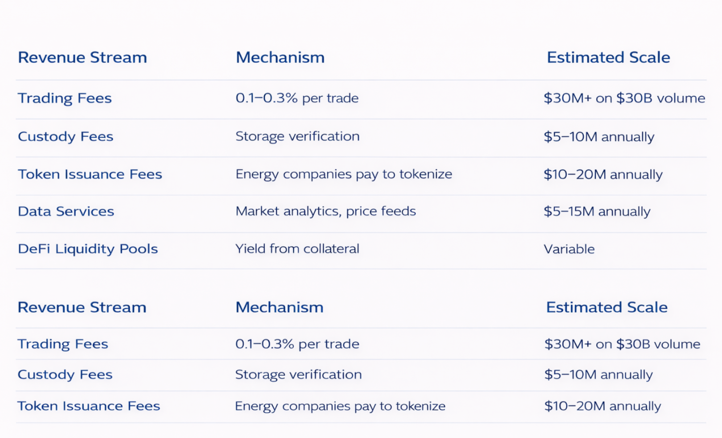Click Estimated Scale header in upper table
Viewport: 722px width, 438px height.
[x=608, y=58]
